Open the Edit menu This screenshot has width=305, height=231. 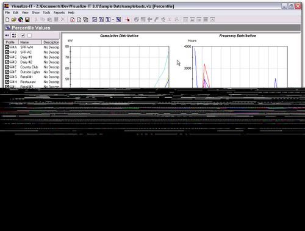click(x=16, y=13)
